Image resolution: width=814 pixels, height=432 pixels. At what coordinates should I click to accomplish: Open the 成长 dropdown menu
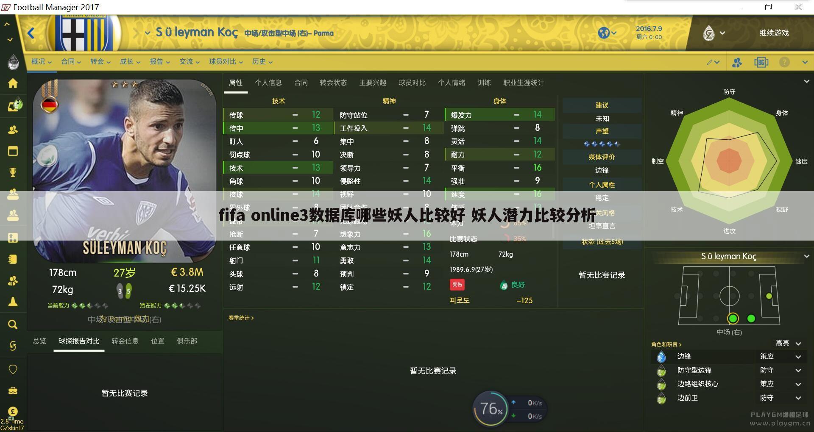130,62
